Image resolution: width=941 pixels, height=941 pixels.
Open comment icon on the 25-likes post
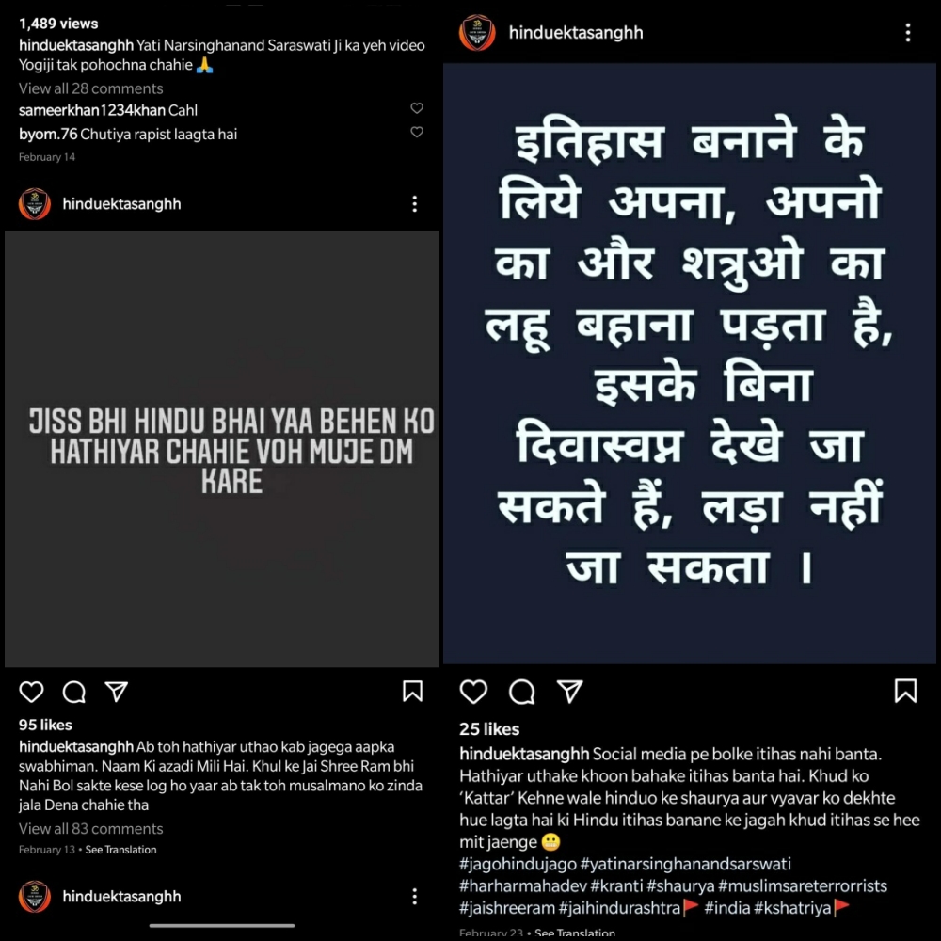pyautogui.click(x=521, y=692)
